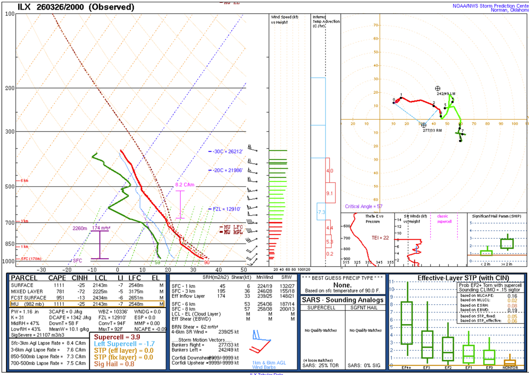Click 'SARS - Sounding Analogs' heading
Screen dimensions: 529x375
click(x=343, y=300)
